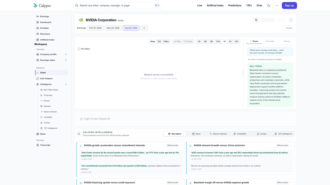
Task: Open the three-dots more menu
Action: point(277,5)
